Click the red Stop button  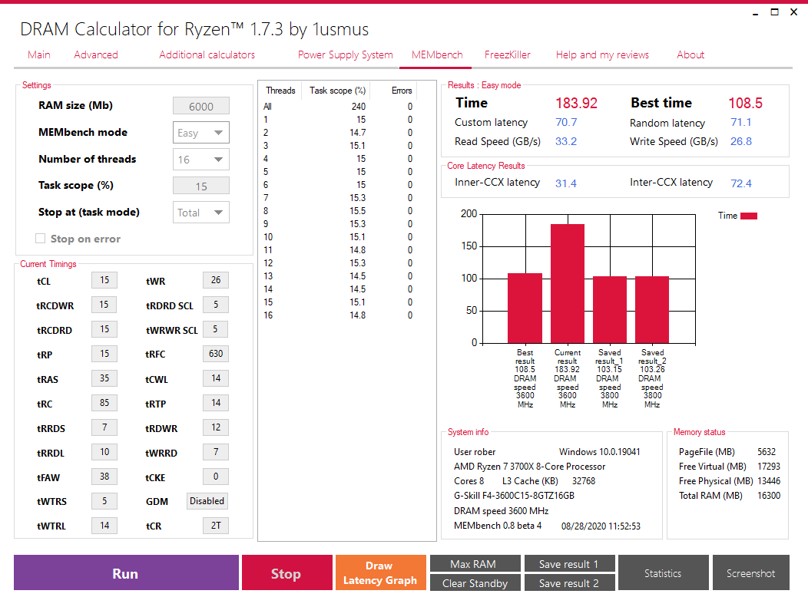pos(287,572)
